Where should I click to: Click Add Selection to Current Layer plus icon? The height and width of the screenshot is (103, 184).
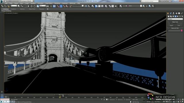(x=147, y=6)
